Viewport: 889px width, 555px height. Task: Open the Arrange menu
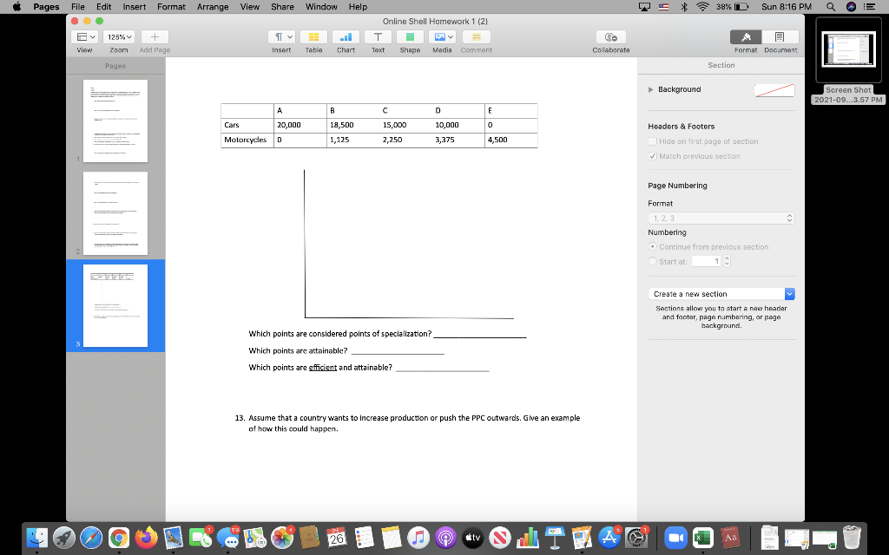pos(213,6)
